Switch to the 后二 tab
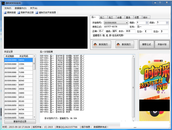The width and height of the screenshot is (172, 130). coord(103,17)
